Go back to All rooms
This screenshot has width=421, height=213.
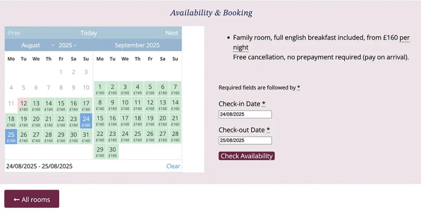tap(32, 199)
